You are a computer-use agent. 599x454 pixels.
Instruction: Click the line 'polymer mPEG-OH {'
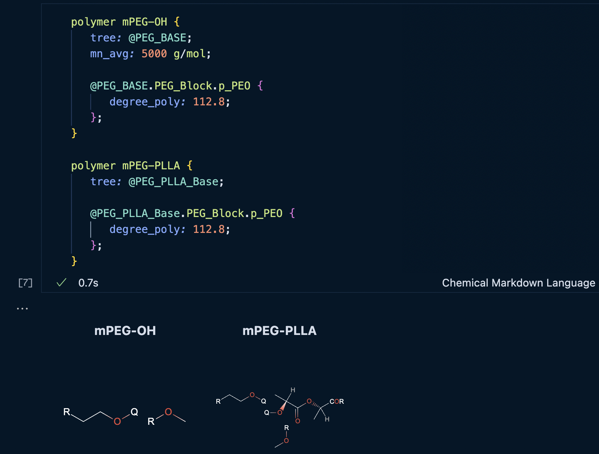125,22
